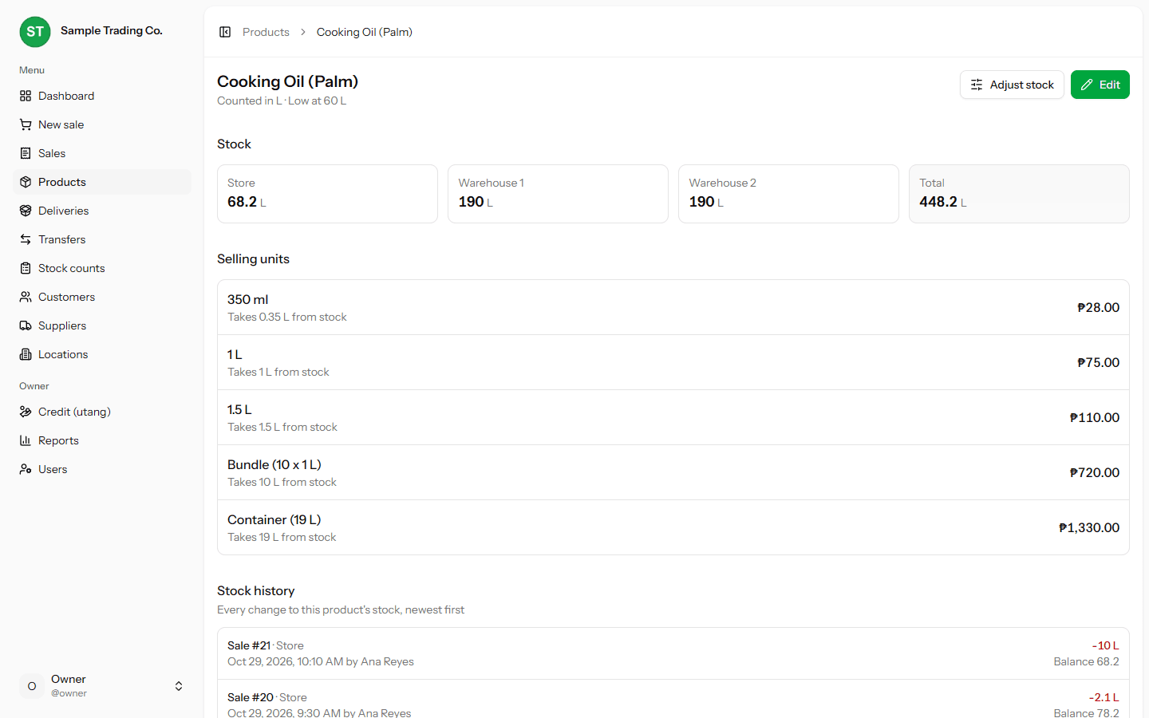Click the Adjust stock button
The width and height of the screenshot is (1149, 718).
pos(1012,85)
